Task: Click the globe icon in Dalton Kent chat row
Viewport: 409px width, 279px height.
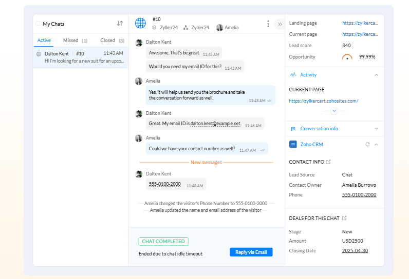Action: pyautogui.click(x=39, y=54)
